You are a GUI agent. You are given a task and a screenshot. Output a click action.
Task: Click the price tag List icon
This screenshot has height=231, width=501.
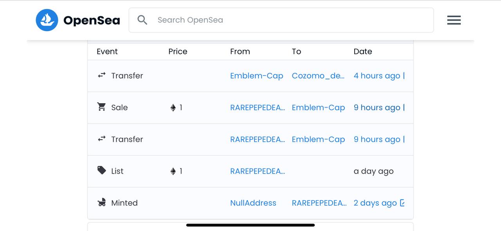point(102,170)
